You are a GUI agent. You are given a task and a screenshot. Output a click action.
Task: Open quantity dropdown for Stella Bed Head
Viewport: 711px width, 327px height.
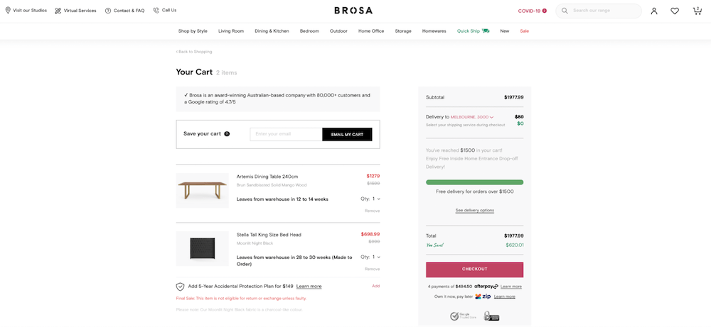click(375, 257)
